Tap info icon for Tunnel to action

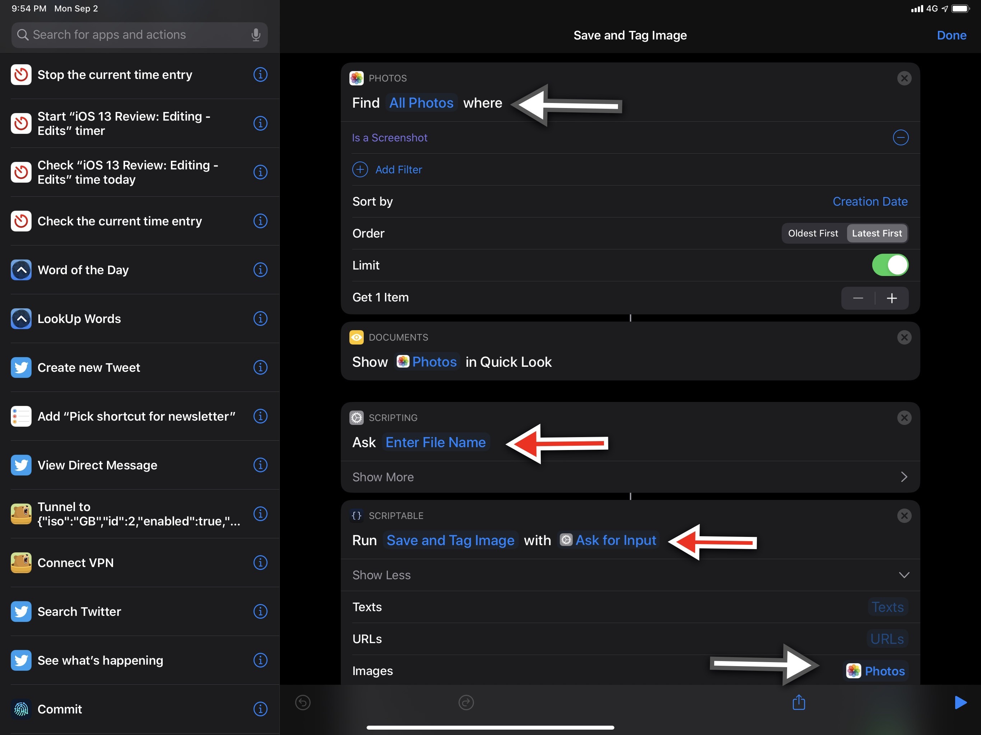coord(260,513)
